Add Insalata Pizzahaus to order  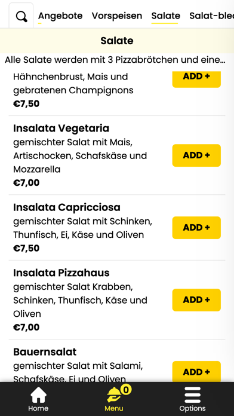[x=196, y=300]
